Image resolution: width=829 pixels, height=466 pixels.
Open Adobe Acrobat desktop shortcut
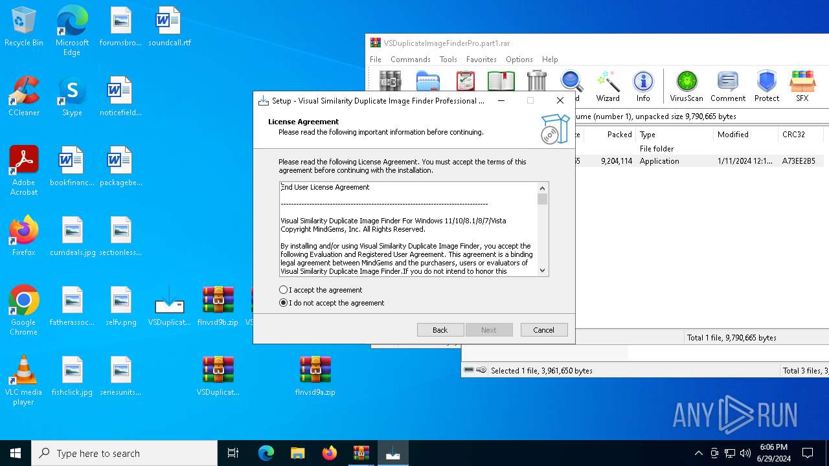coord(24,171)
